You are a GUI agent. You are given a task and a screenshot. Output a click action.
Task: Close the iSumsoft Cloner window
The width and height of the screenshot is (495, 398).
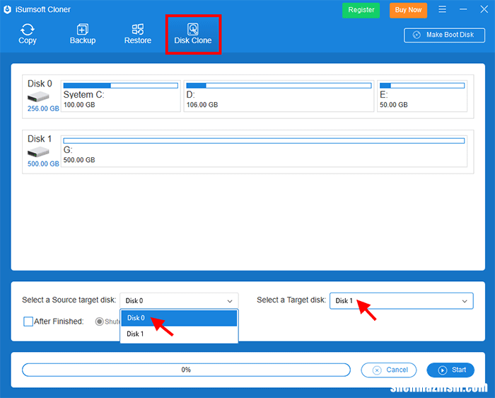click(x=484, y=9)
